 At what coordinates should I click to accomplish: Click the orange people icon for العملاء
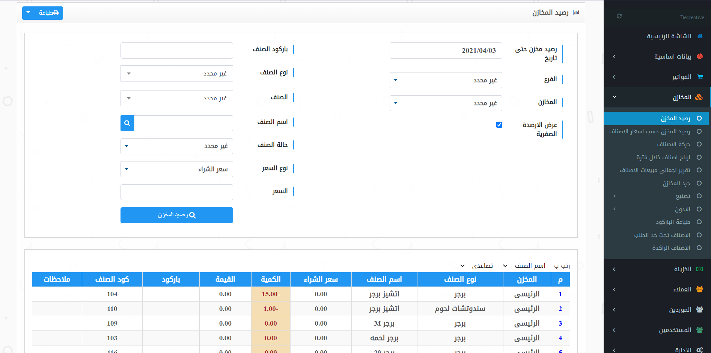(x=700, y=289)
